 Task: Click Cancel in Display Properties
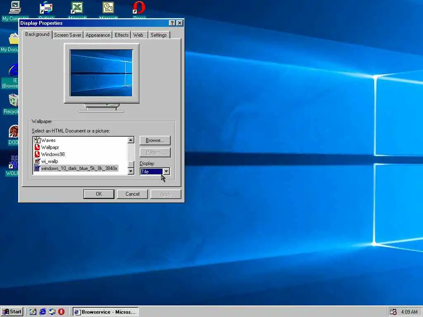(x=132, y=194)
